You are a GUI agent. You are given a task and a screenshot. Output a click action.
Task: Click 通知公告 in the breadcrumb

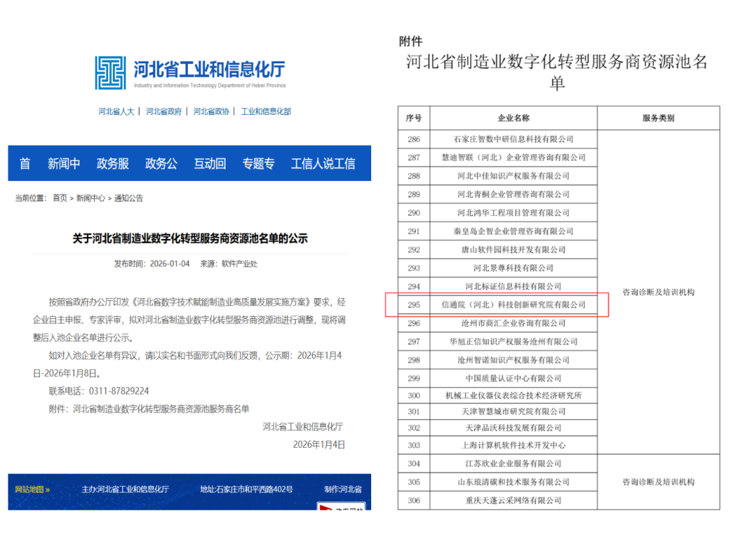(x=129, y=198)
